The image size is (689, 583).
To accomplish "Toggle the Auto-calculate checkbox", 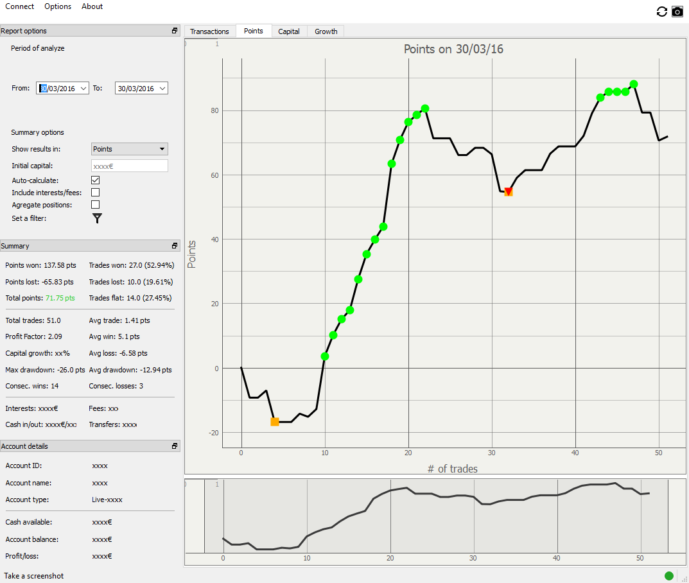I will (x=95, y=180).
